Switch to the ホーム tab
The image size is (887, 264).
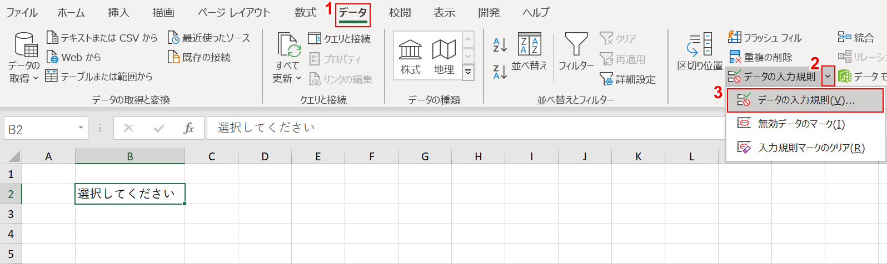71,12
